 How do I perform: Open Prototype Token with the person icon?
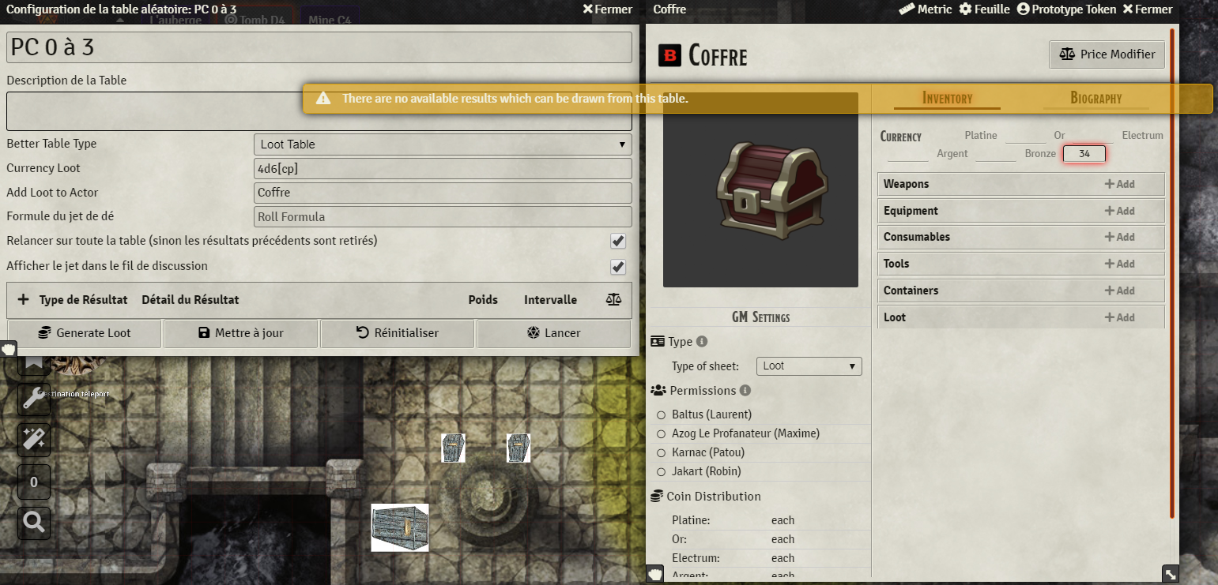pos(1024,9)
